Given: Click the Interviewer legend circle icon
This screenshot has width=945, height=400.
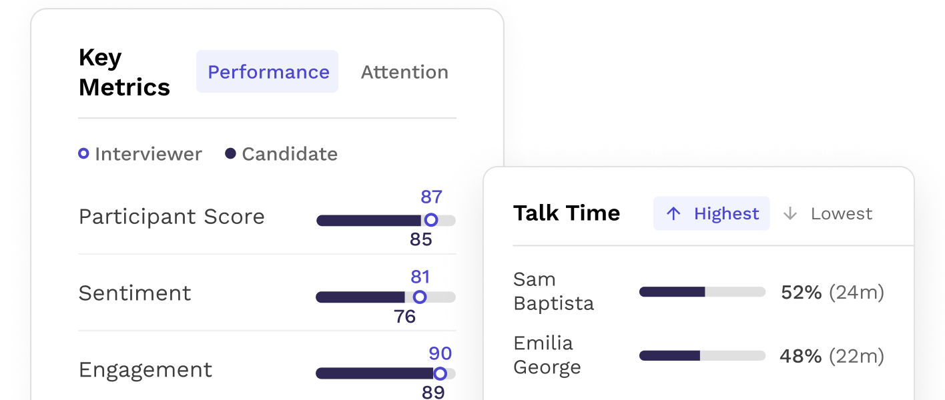Looking at the screenshot, I should point(83,154).
